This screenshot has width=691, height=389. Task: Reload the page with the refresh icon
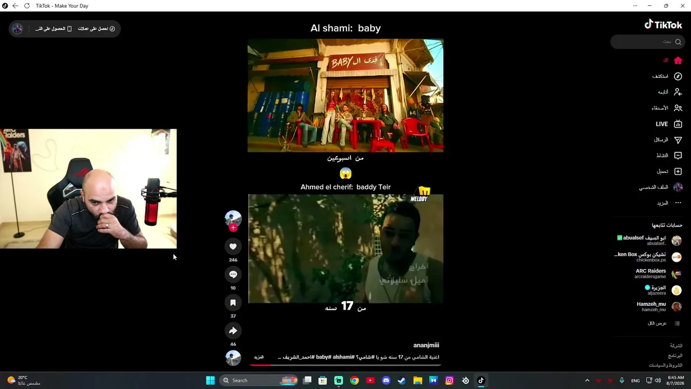(x=27, y=6)
